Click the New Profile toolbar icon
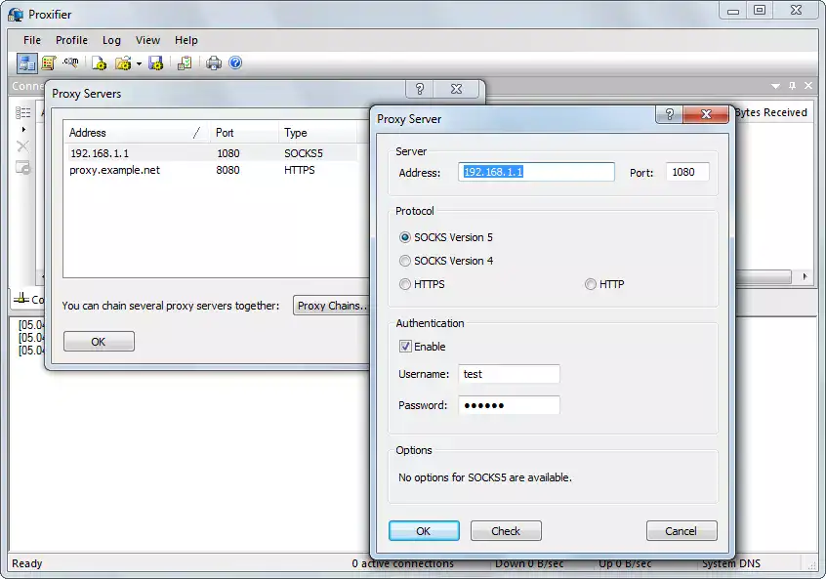 tap(99, 63)
